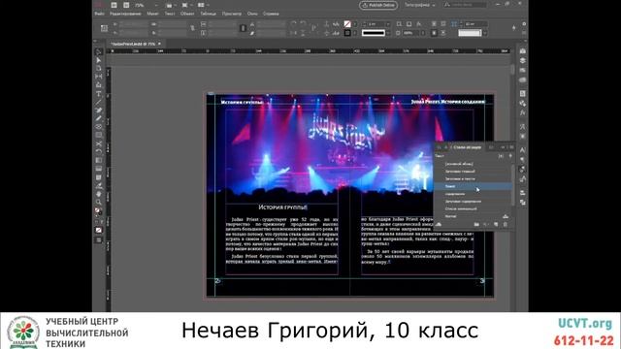Open stroke weight dropdown arrow

tap(388, 24)
